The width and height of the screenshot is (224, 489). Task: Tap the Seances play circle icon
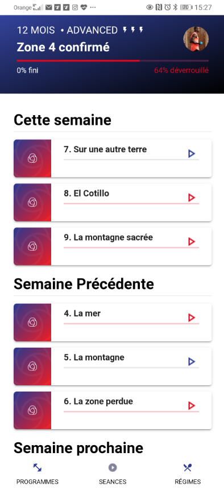(113, 467)
